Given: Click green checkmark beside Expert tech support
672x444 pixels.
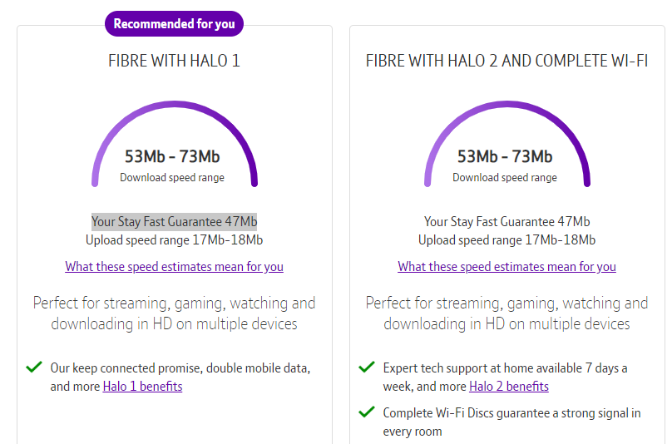Looking at the screenshot, I should (366, 367).
